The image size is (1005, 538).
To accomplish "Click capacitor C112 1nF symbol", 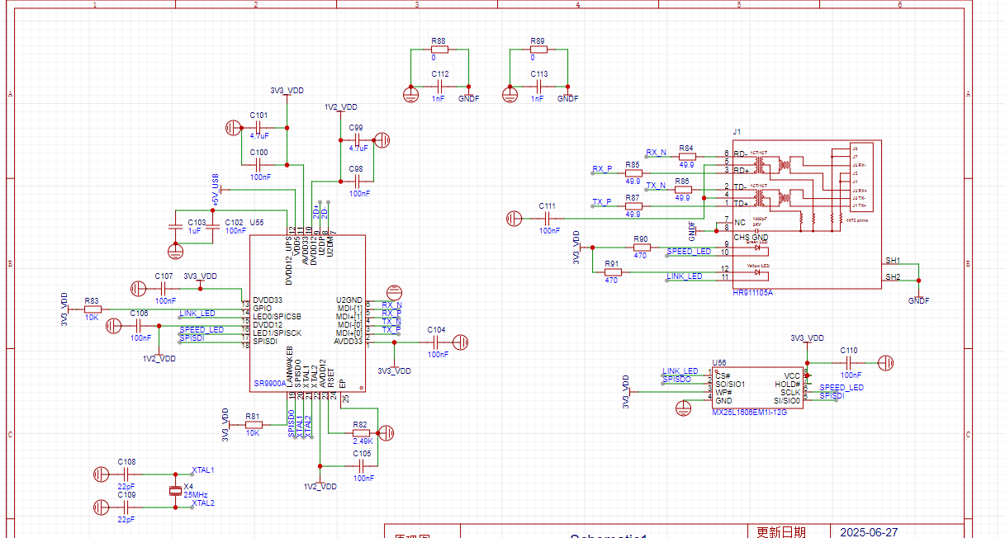I will [439, 87].
